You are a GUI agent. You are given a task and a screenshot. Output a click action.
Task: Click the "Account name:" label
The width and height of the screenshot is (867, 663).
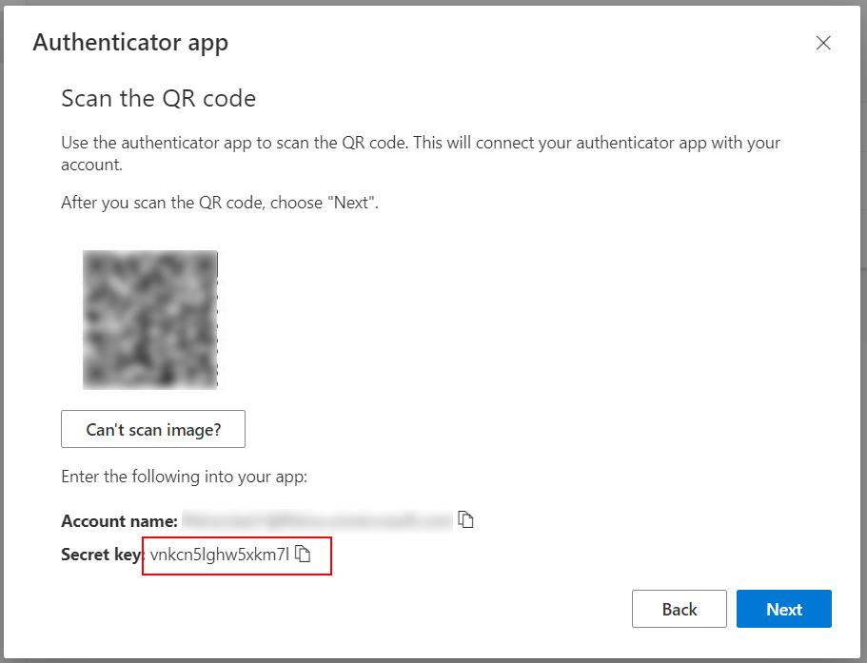pyautogui.click(x=119, y=521)
